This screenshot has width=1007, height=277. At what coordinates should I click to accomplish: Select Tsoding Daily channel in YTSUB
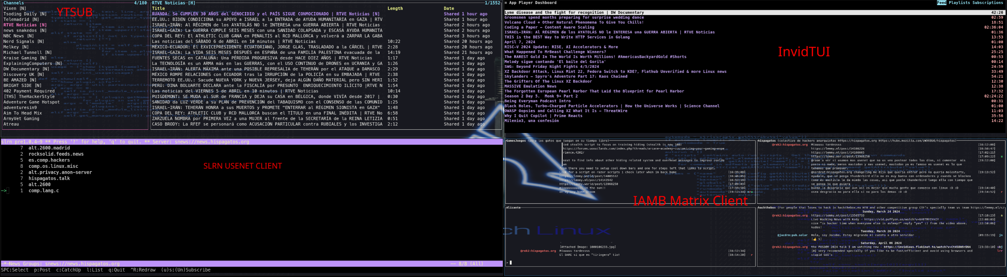(x=25, y=14)
